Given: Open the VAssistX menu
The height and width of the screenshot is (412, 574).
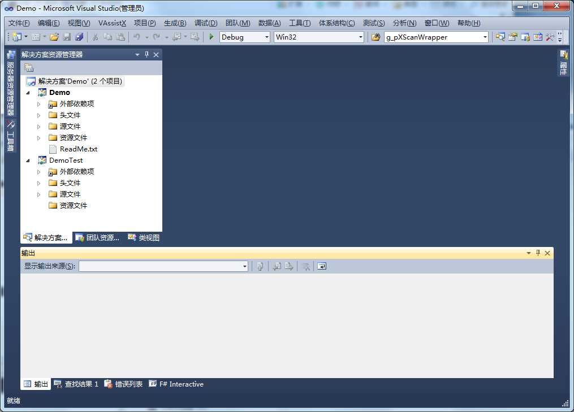Looking at the screenshot, I should tap(112, 23).
